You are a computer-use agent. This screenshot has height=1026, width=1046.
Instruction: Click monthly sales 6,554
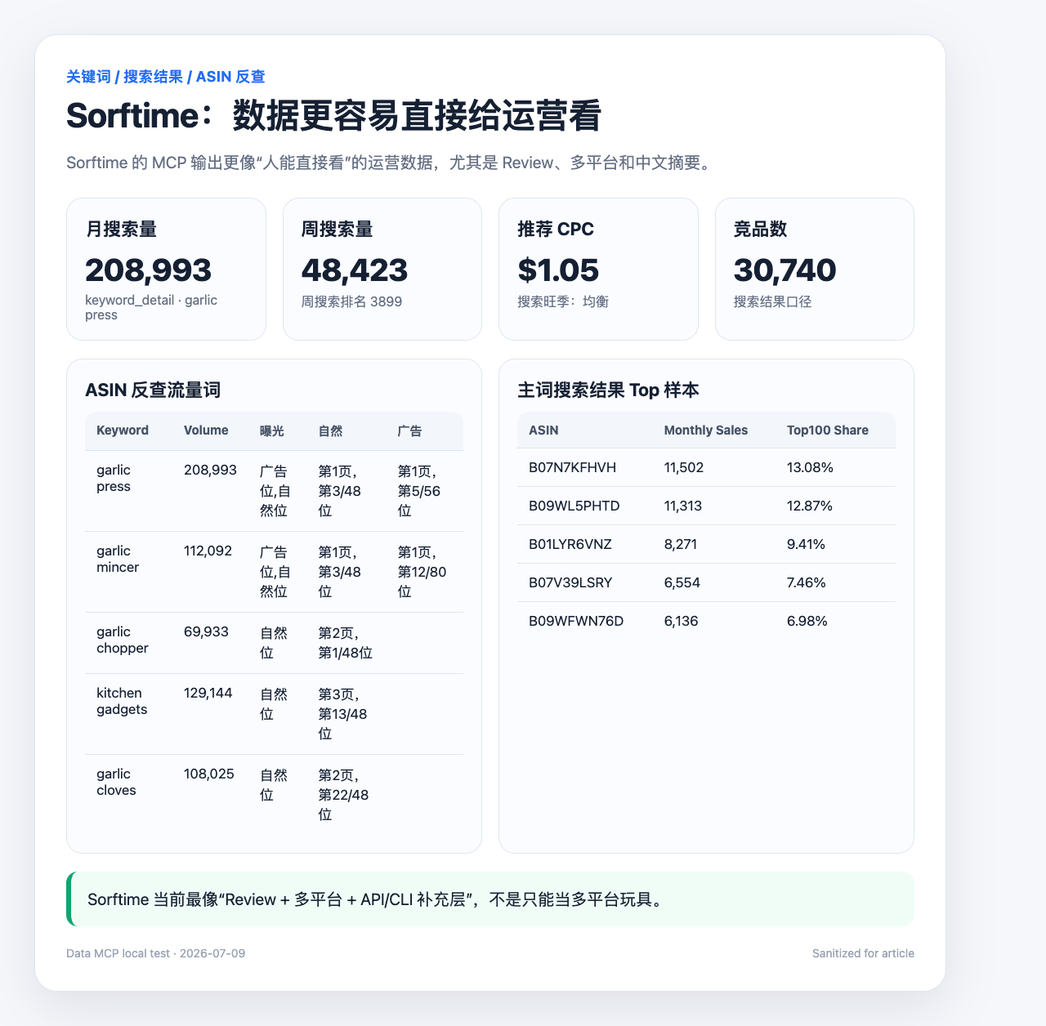pyautogui.click(x=682, y=582)
